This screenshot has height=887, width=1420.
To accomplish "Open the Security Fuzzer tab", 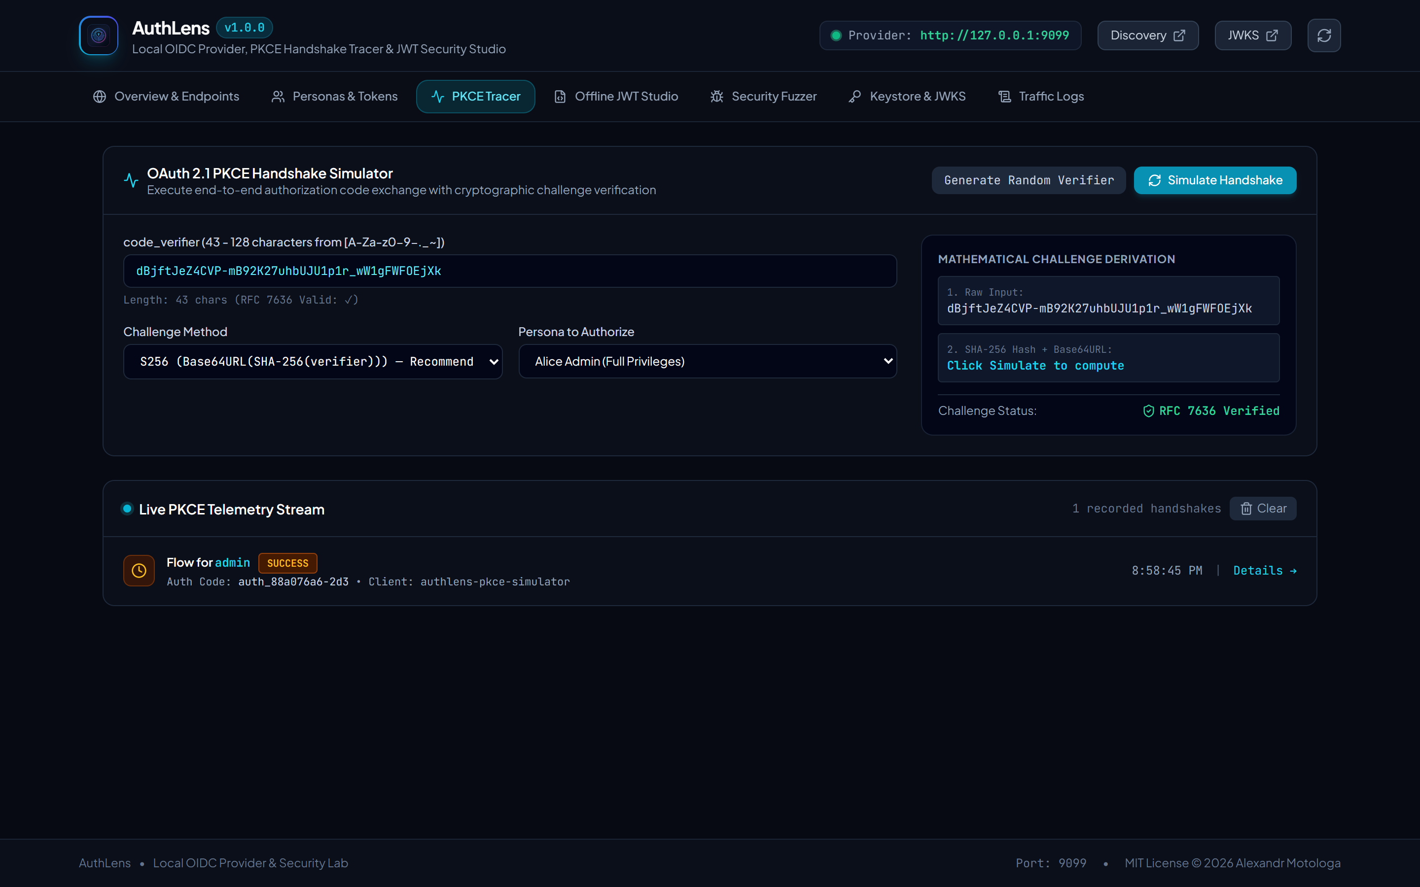I will [x=763, y=97].
